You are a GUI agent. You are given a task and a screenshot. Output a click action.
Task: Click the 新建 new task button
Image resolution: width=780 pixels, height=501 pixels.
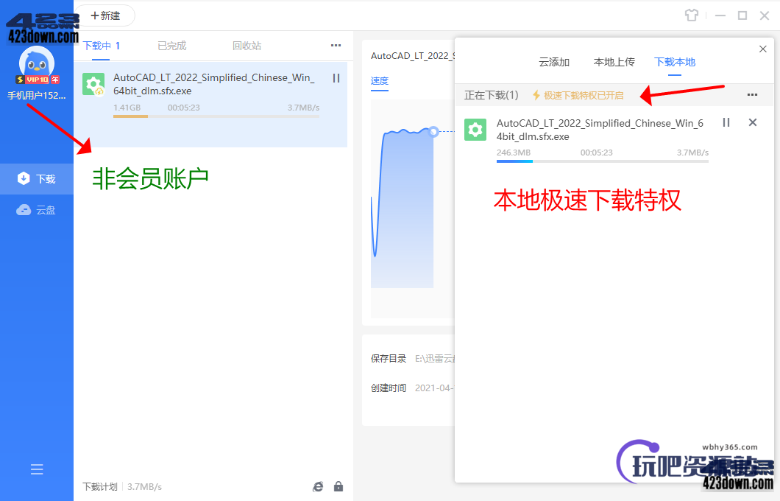[x=105, y=15]
